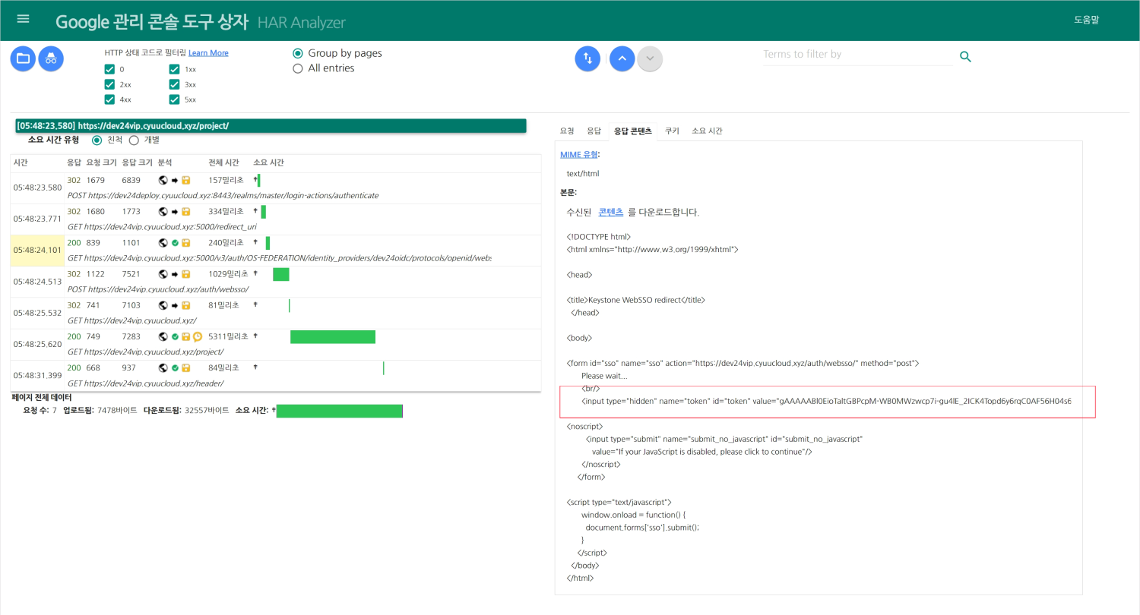Open the 요청 tab

tap(567, 131)
